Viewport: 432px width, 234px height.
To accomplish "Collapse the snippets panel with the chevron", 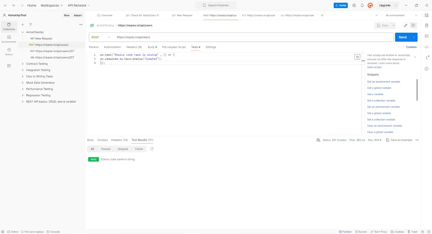I will (x=415, y=57).
